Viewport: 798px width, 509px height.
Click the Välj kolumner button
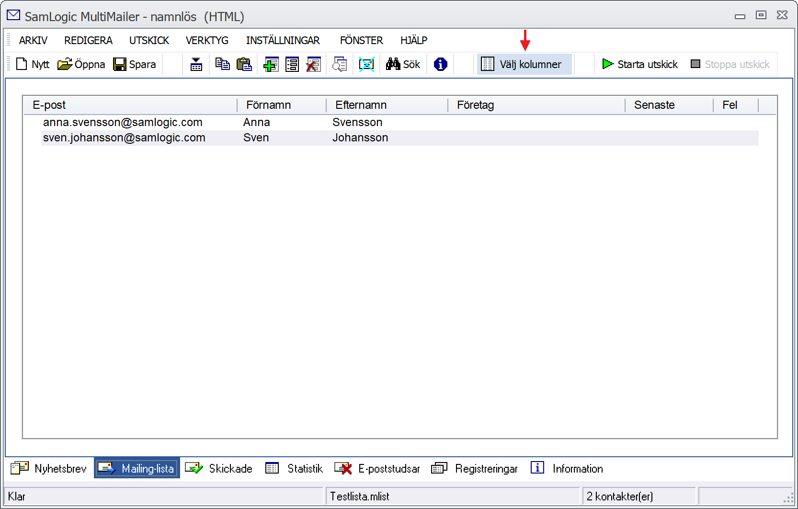524,64
